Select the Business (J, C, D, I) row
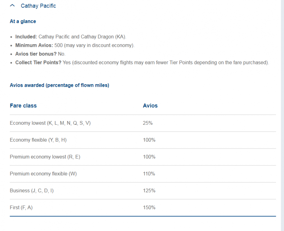This screenshot has width=284, height=231. coord(32,191)
